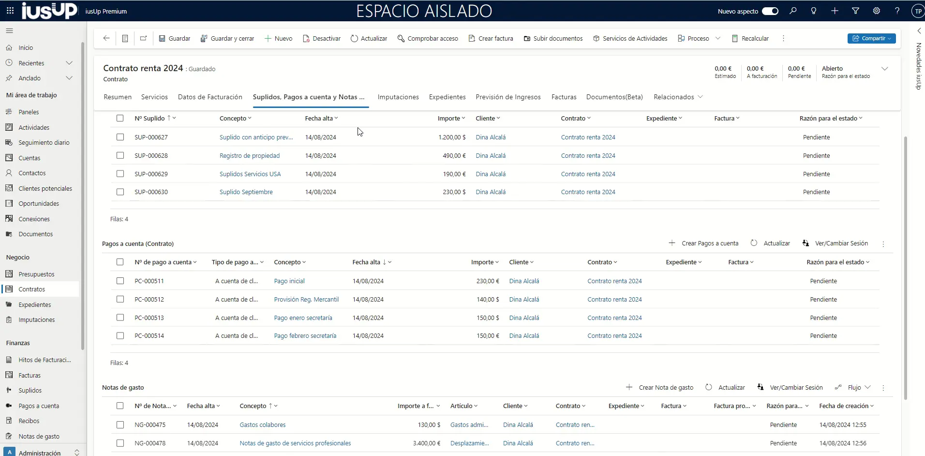
Task: Open the settings gear icon
Action: (x=876, y=11)
